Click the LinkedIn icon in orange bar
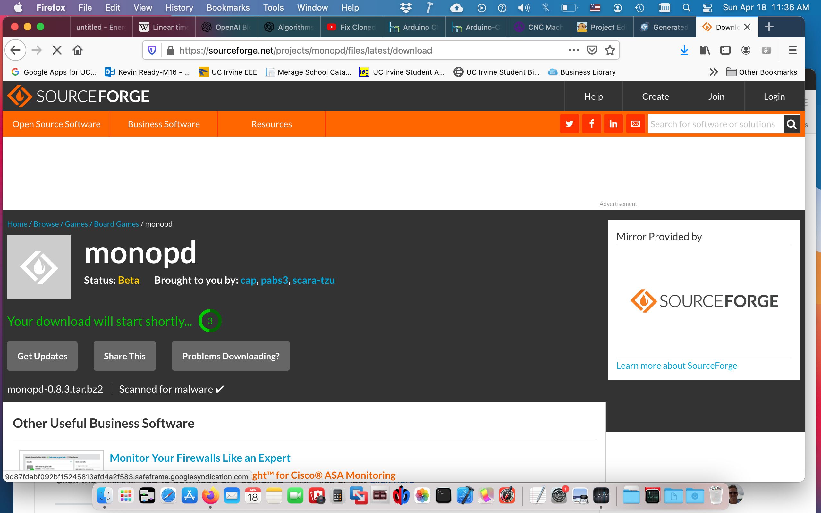The width and height of the screenshot is (821, 513). 614,124
